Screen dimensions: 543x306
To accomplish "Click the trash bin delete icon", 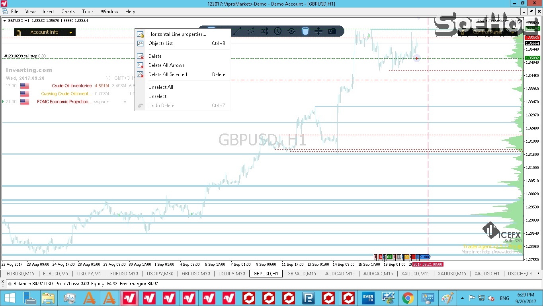I will [305, 31].
